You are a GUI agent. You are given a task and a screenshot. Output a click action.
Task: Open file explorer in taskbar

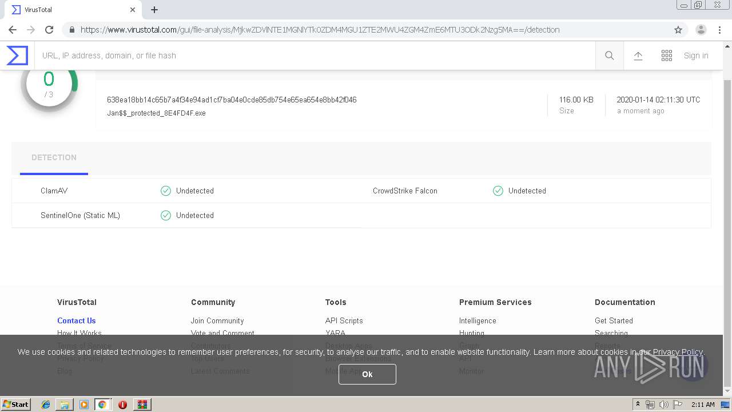pyautogui.click(x=65, y=405)
